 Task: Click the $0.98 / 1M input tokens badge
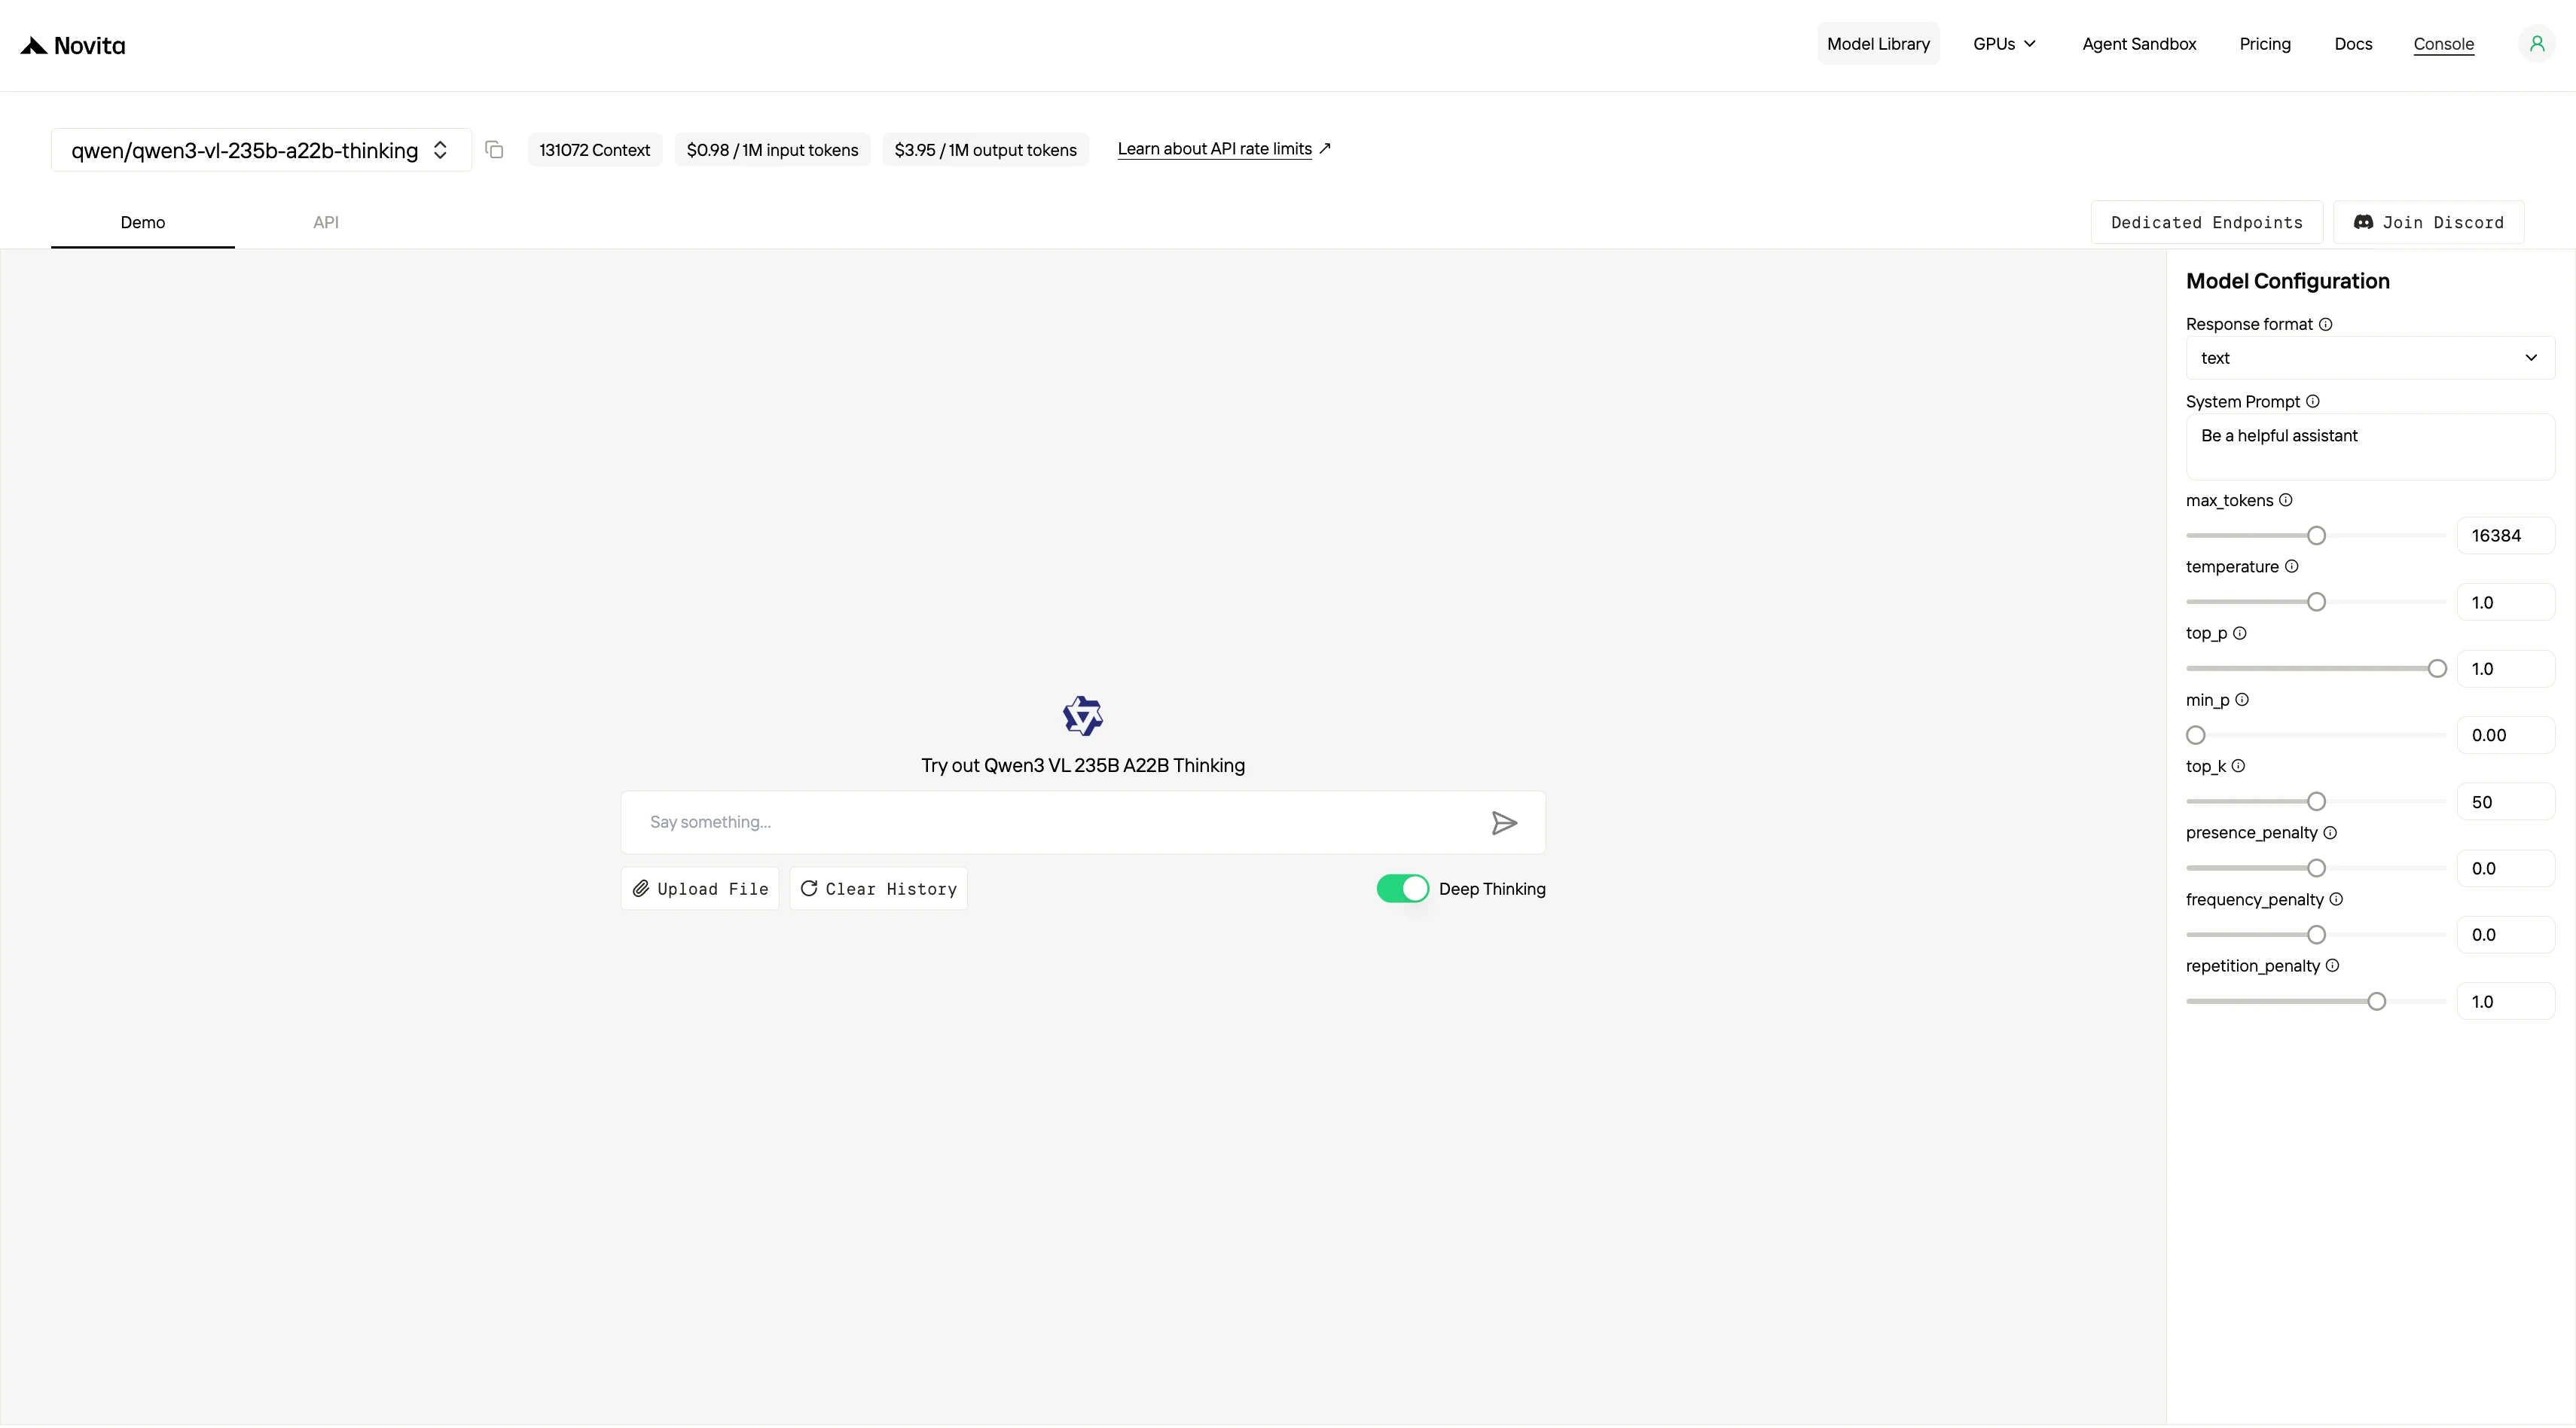click(x=772, y=150)
